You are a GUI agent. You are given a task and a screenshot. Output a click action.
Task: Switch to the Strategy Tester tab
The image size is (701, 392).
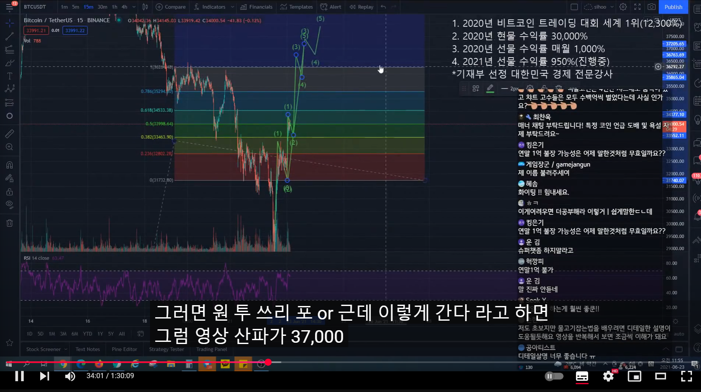[x=166, y=349]
